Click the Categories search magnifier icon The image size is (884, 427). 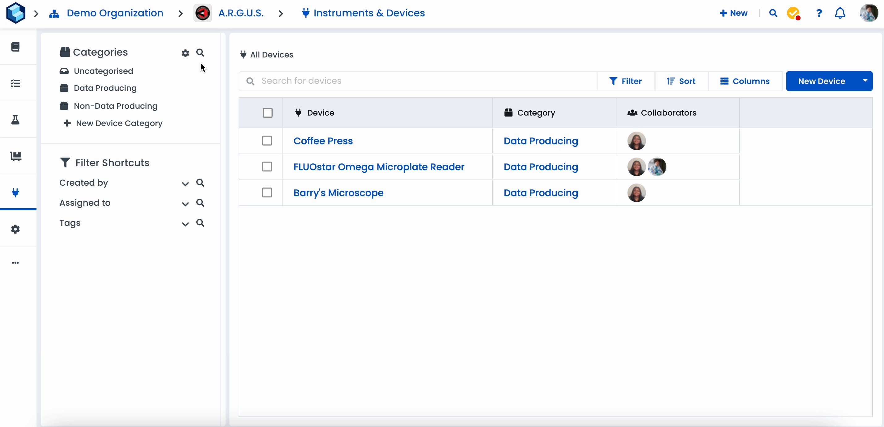(x=200, y=53)
